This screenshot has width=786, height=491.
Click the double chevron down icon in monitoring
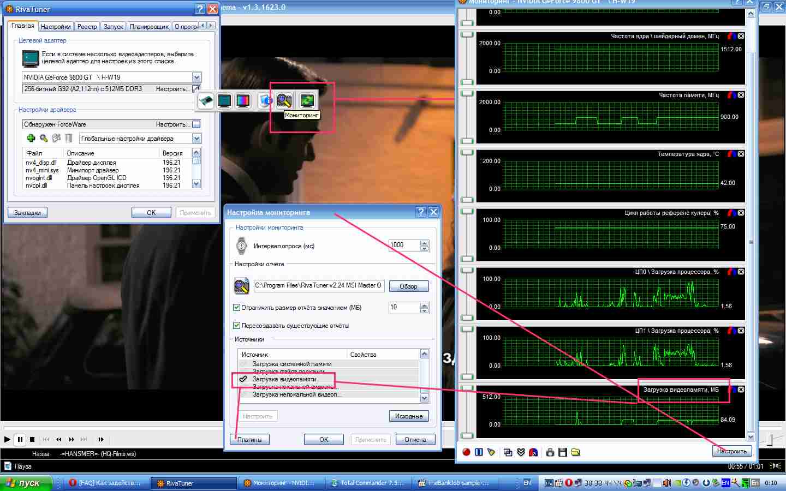coord(521,452)
